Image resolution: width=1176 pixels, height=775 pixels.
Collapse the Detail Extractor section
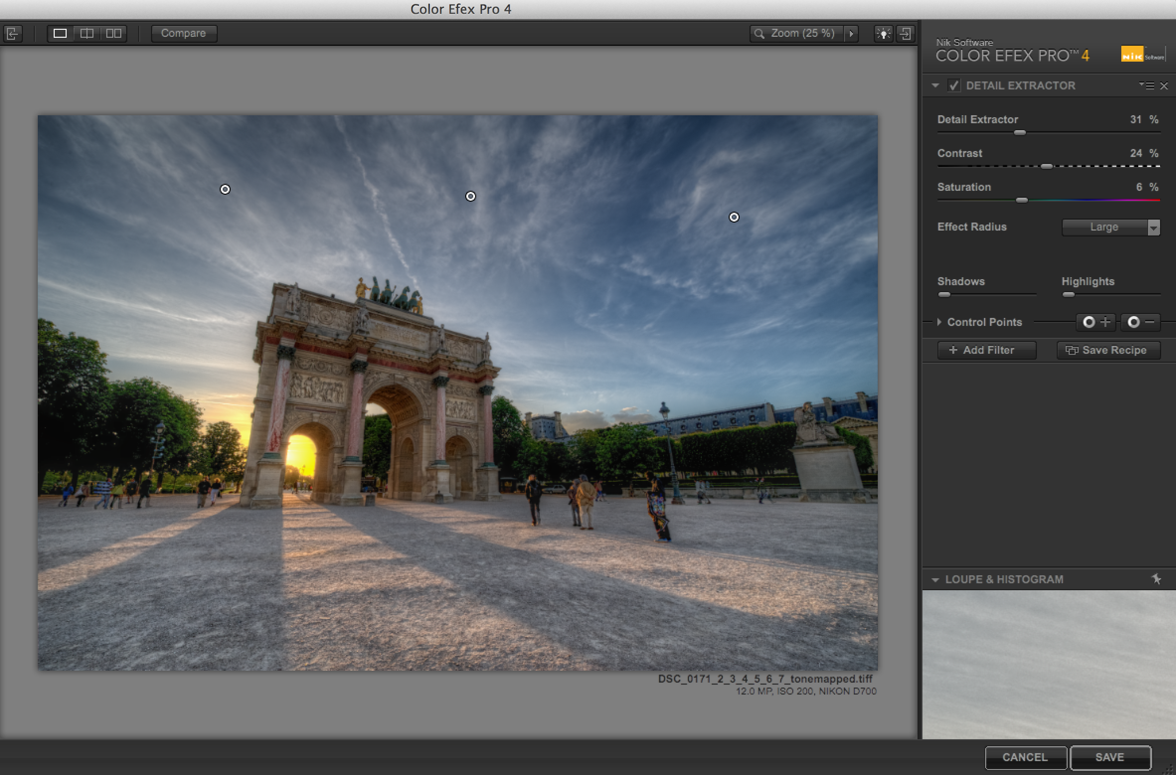(x=935, y=85)
